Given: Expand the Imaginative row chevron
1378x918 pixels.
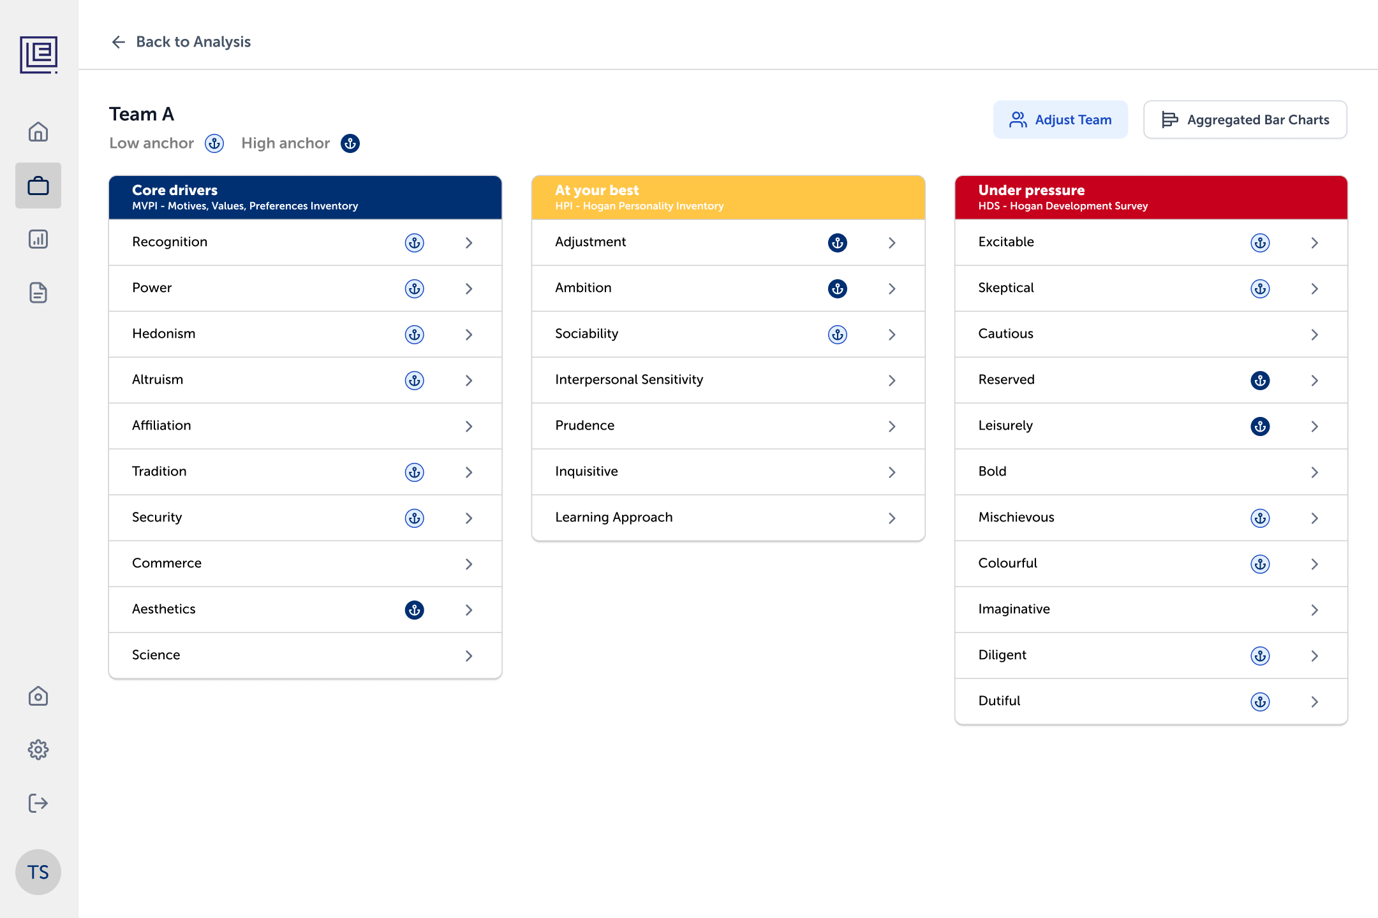Looking at the screenshot, I should [1315, 610].
